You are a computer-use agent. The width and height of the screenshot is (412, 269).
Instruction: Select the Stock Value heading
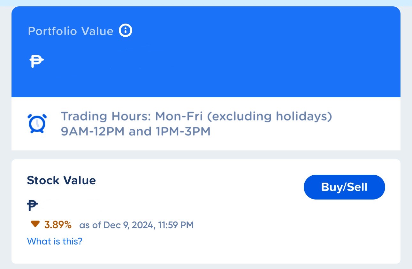pyautogui.click(x=61, y=180)
